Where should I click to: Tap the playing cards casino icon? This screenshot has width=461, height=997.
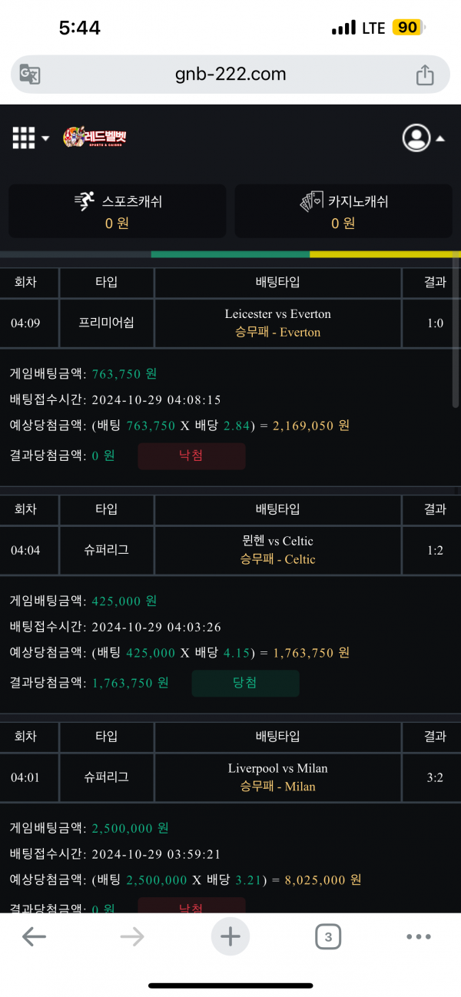(x=310, y=202)
